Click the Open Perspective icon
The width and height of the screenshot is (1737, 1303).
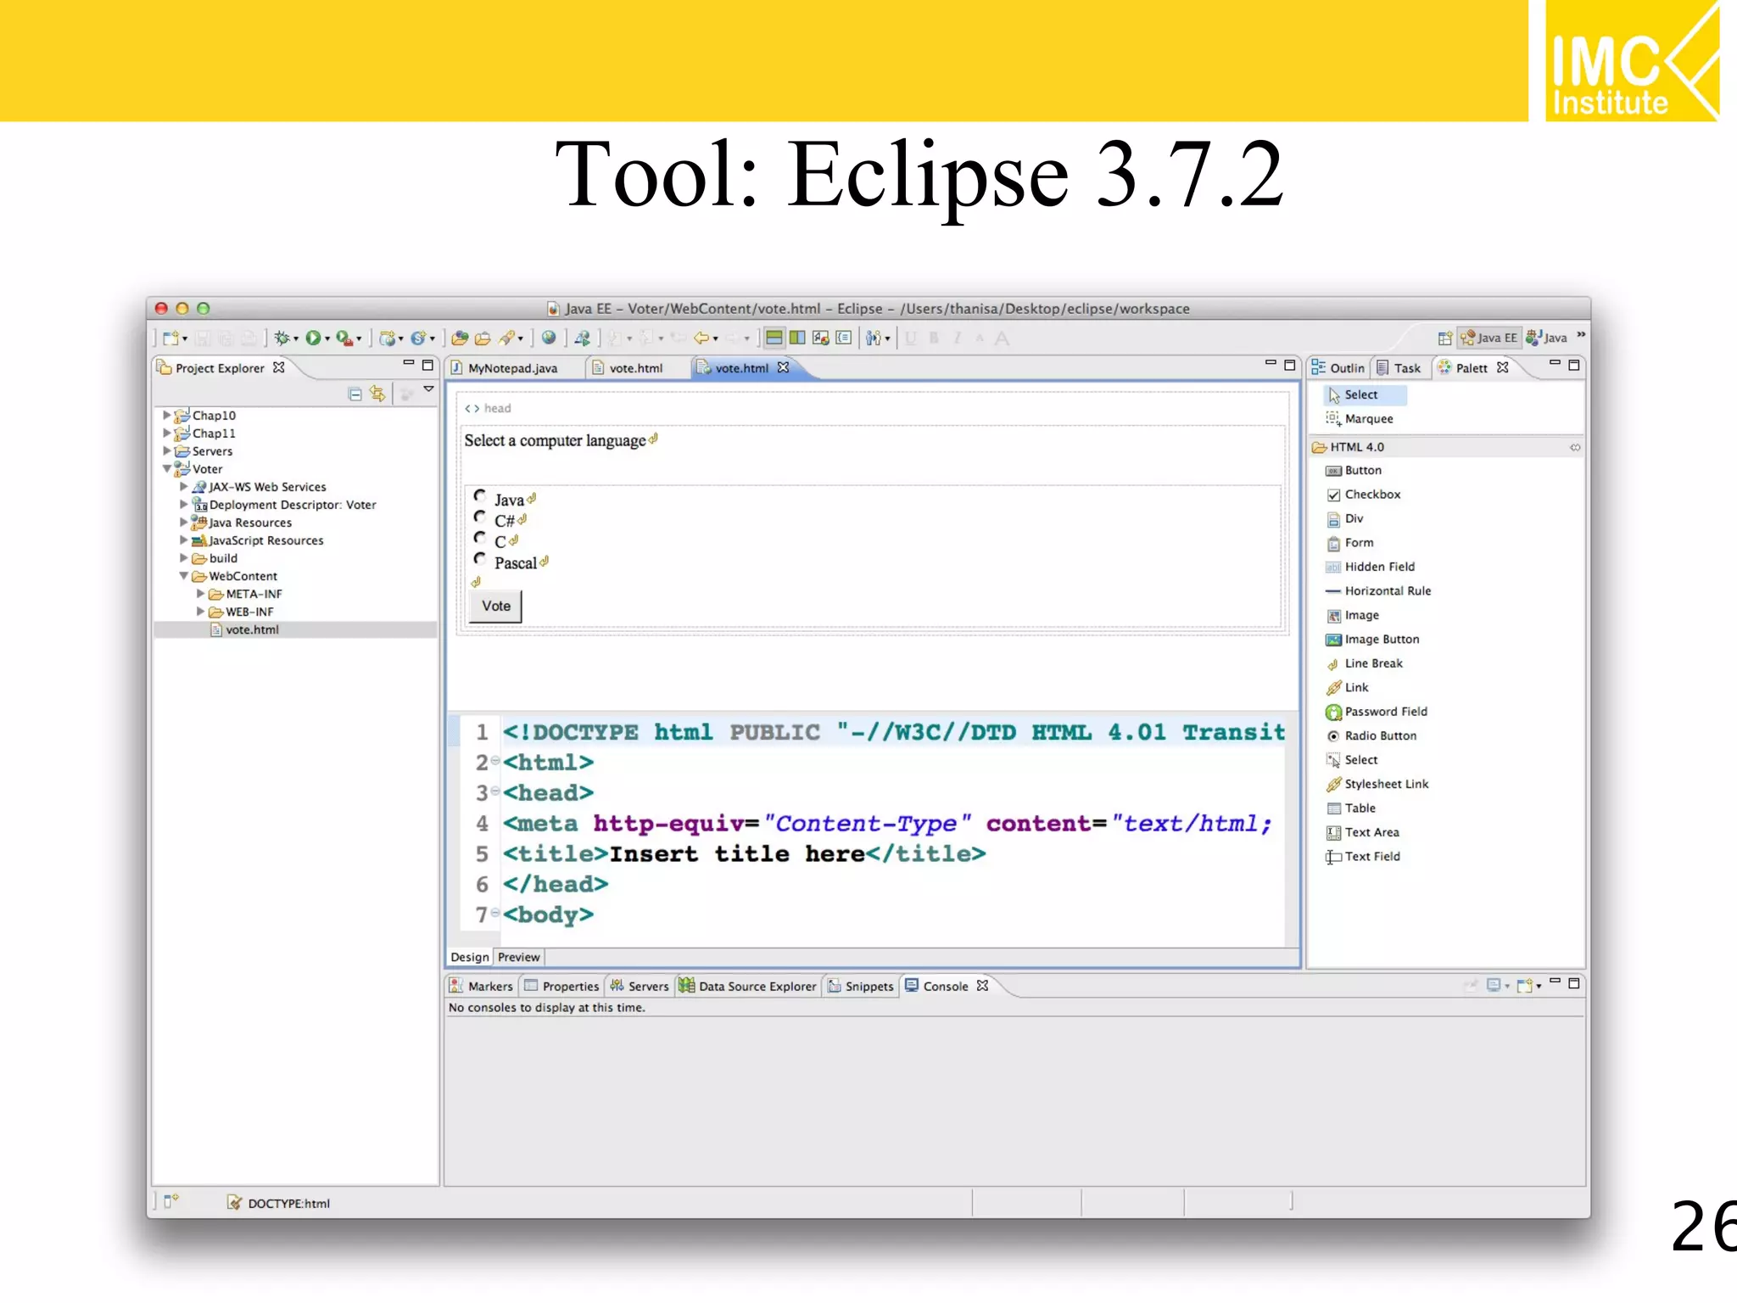pos(1444,338)
